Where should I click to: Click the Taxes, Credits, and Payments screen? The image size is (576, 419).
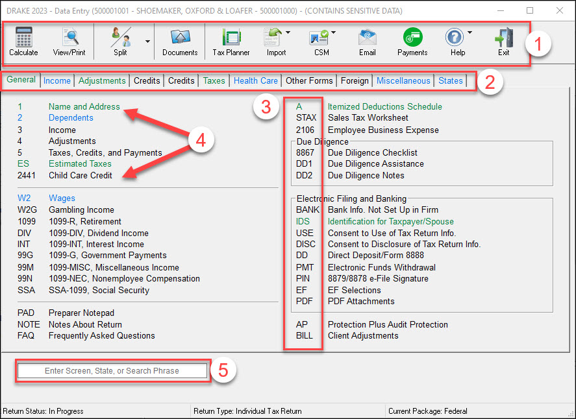coord(105,152)
